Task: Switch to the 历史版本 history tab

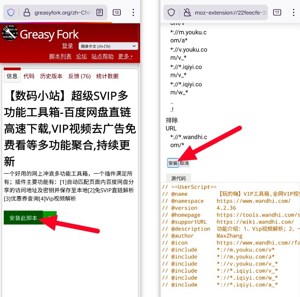Action: click(x=51, y=76)
